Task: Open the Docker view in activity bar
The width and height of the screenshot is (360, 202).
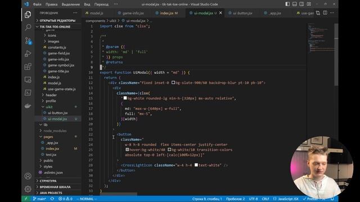Action: (x=28, y=106)
